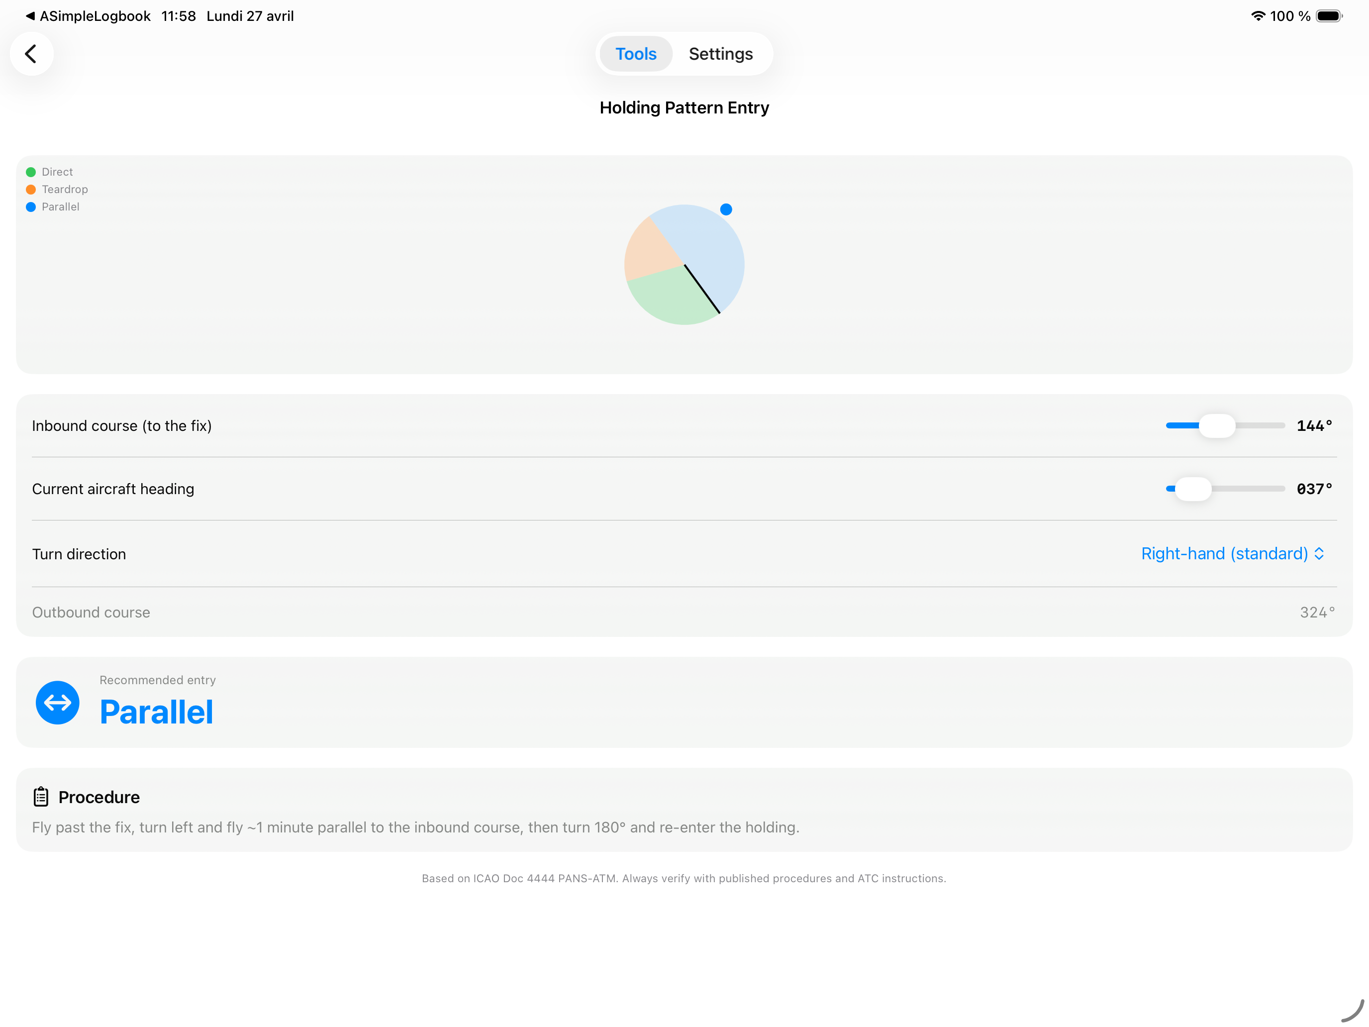
Task: Click the up-down chevrons beside Right-hand
Action: click(1319, 553)
